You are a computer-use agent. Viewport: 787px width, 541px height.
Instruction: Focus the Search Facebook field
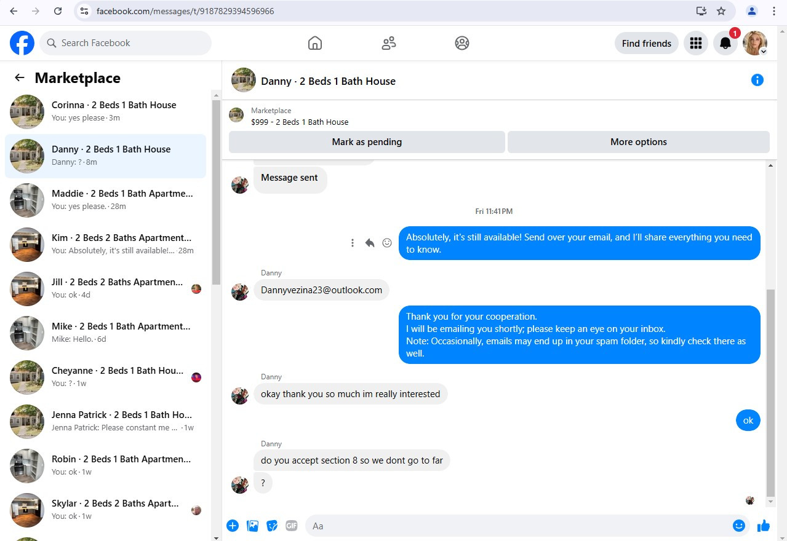point(126,43)
